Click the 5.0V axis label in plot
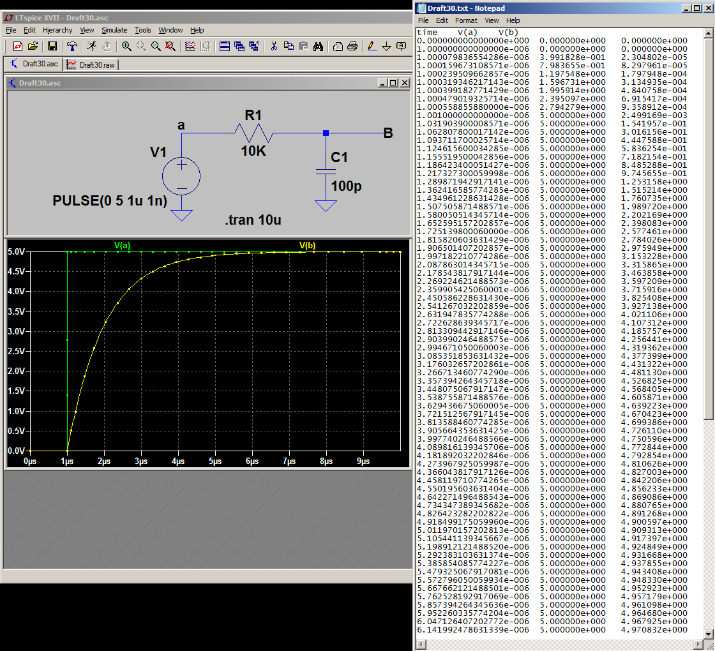 tap(16, 251)
